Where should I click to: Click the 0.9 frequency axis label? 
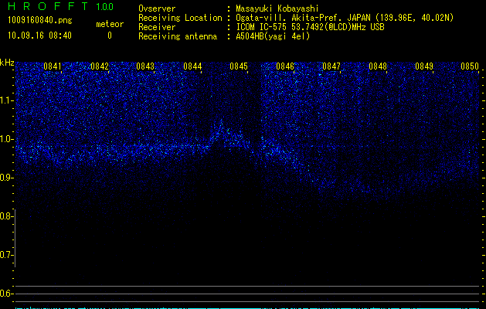coord(6,178)
